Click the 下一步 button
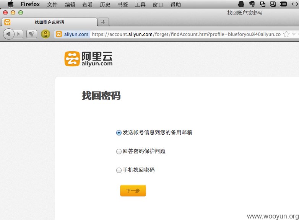The image size is (299, 220). (x=133, y=191)
